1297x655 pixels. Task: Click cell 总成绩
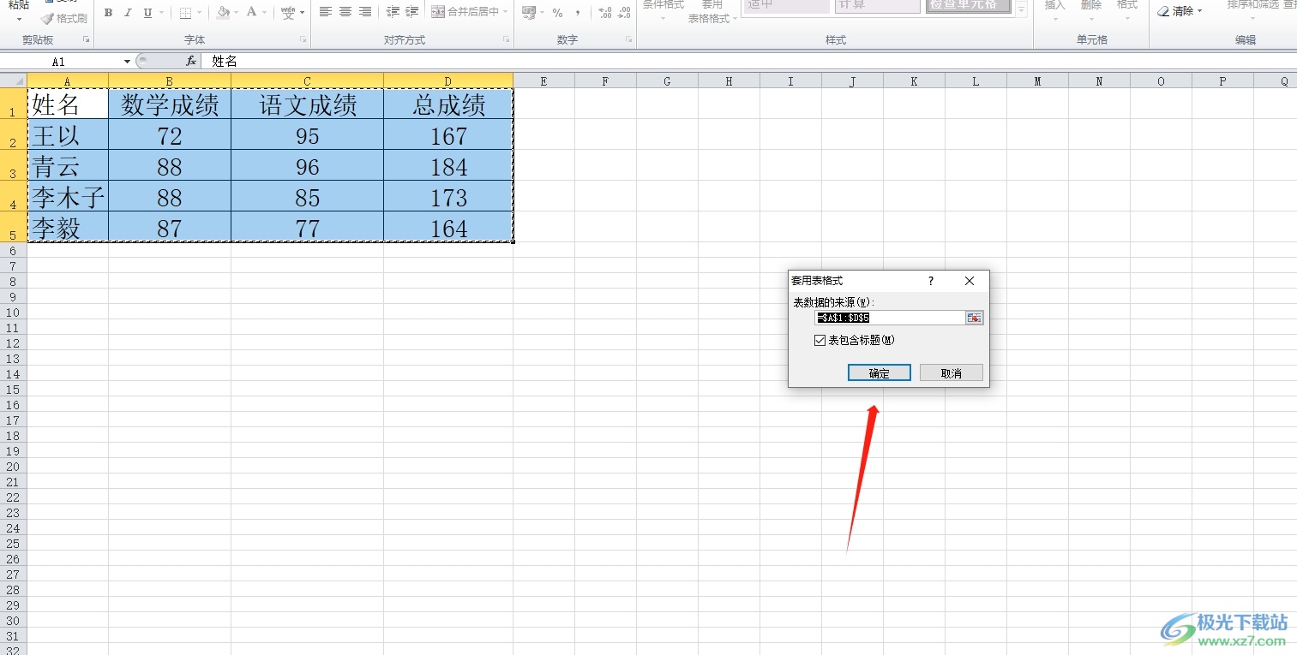coord(449,104)
